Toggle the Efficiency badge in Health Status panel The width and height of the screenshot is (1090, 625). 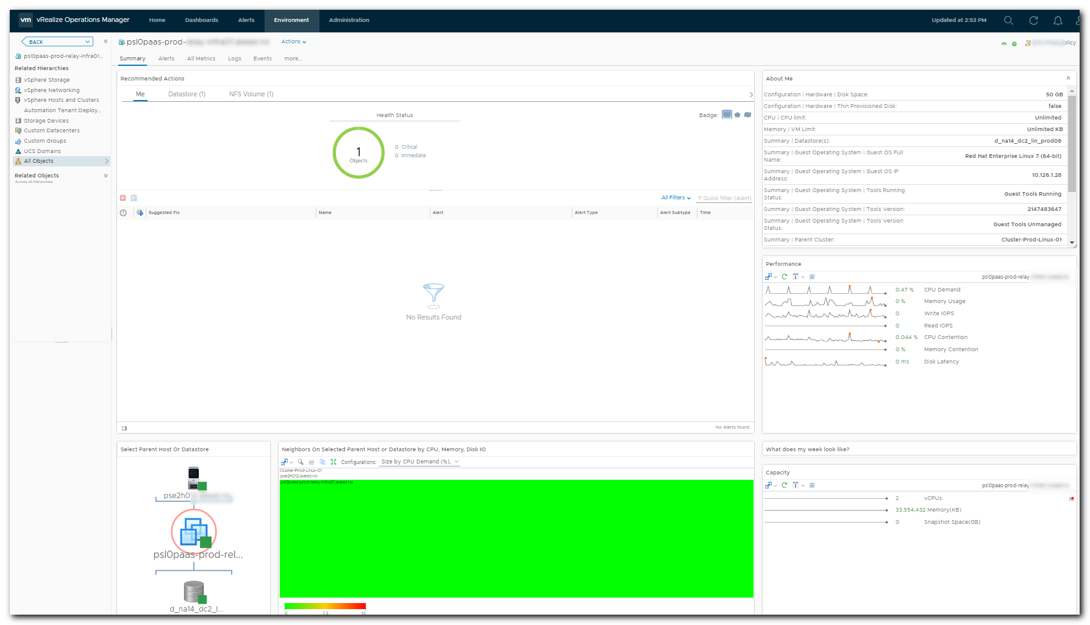click(x=748, y=115)
